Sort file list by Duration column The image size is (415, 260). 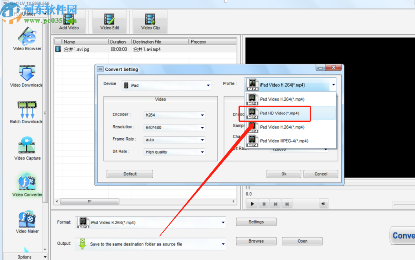120,42
